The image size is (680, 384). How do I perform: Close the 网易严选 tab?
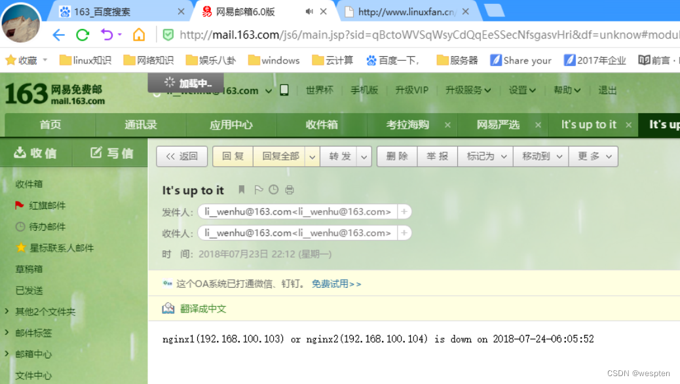coord(538,125)
